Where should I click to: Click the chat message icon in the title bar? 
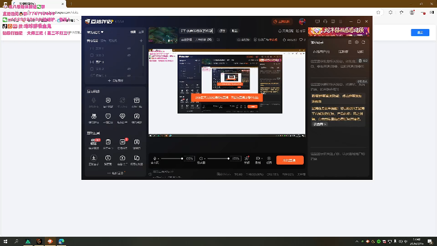[x=317, y=21]
